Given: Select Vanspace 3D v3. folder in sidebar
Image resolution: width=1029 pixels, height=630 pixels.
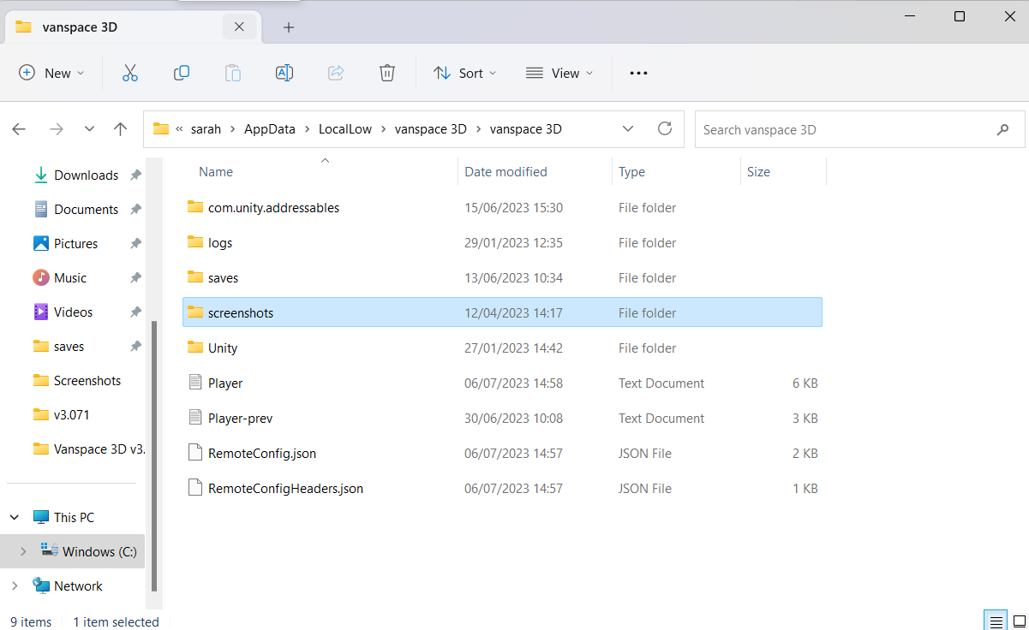Looking at the screenshot, I should (99, 449).
